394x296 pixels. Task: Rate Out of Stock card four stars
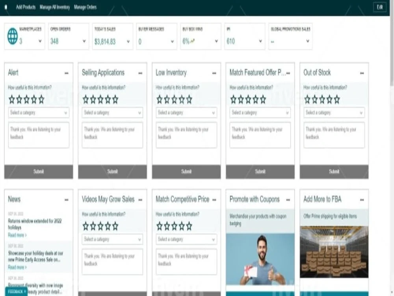click(330, 99)
